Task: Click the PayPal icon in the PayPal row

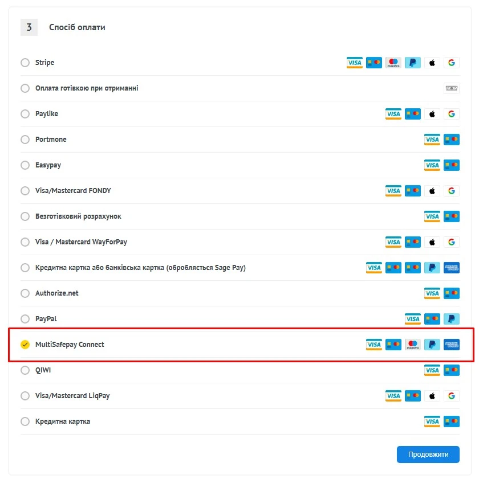Action: click(x=451, y=319)
